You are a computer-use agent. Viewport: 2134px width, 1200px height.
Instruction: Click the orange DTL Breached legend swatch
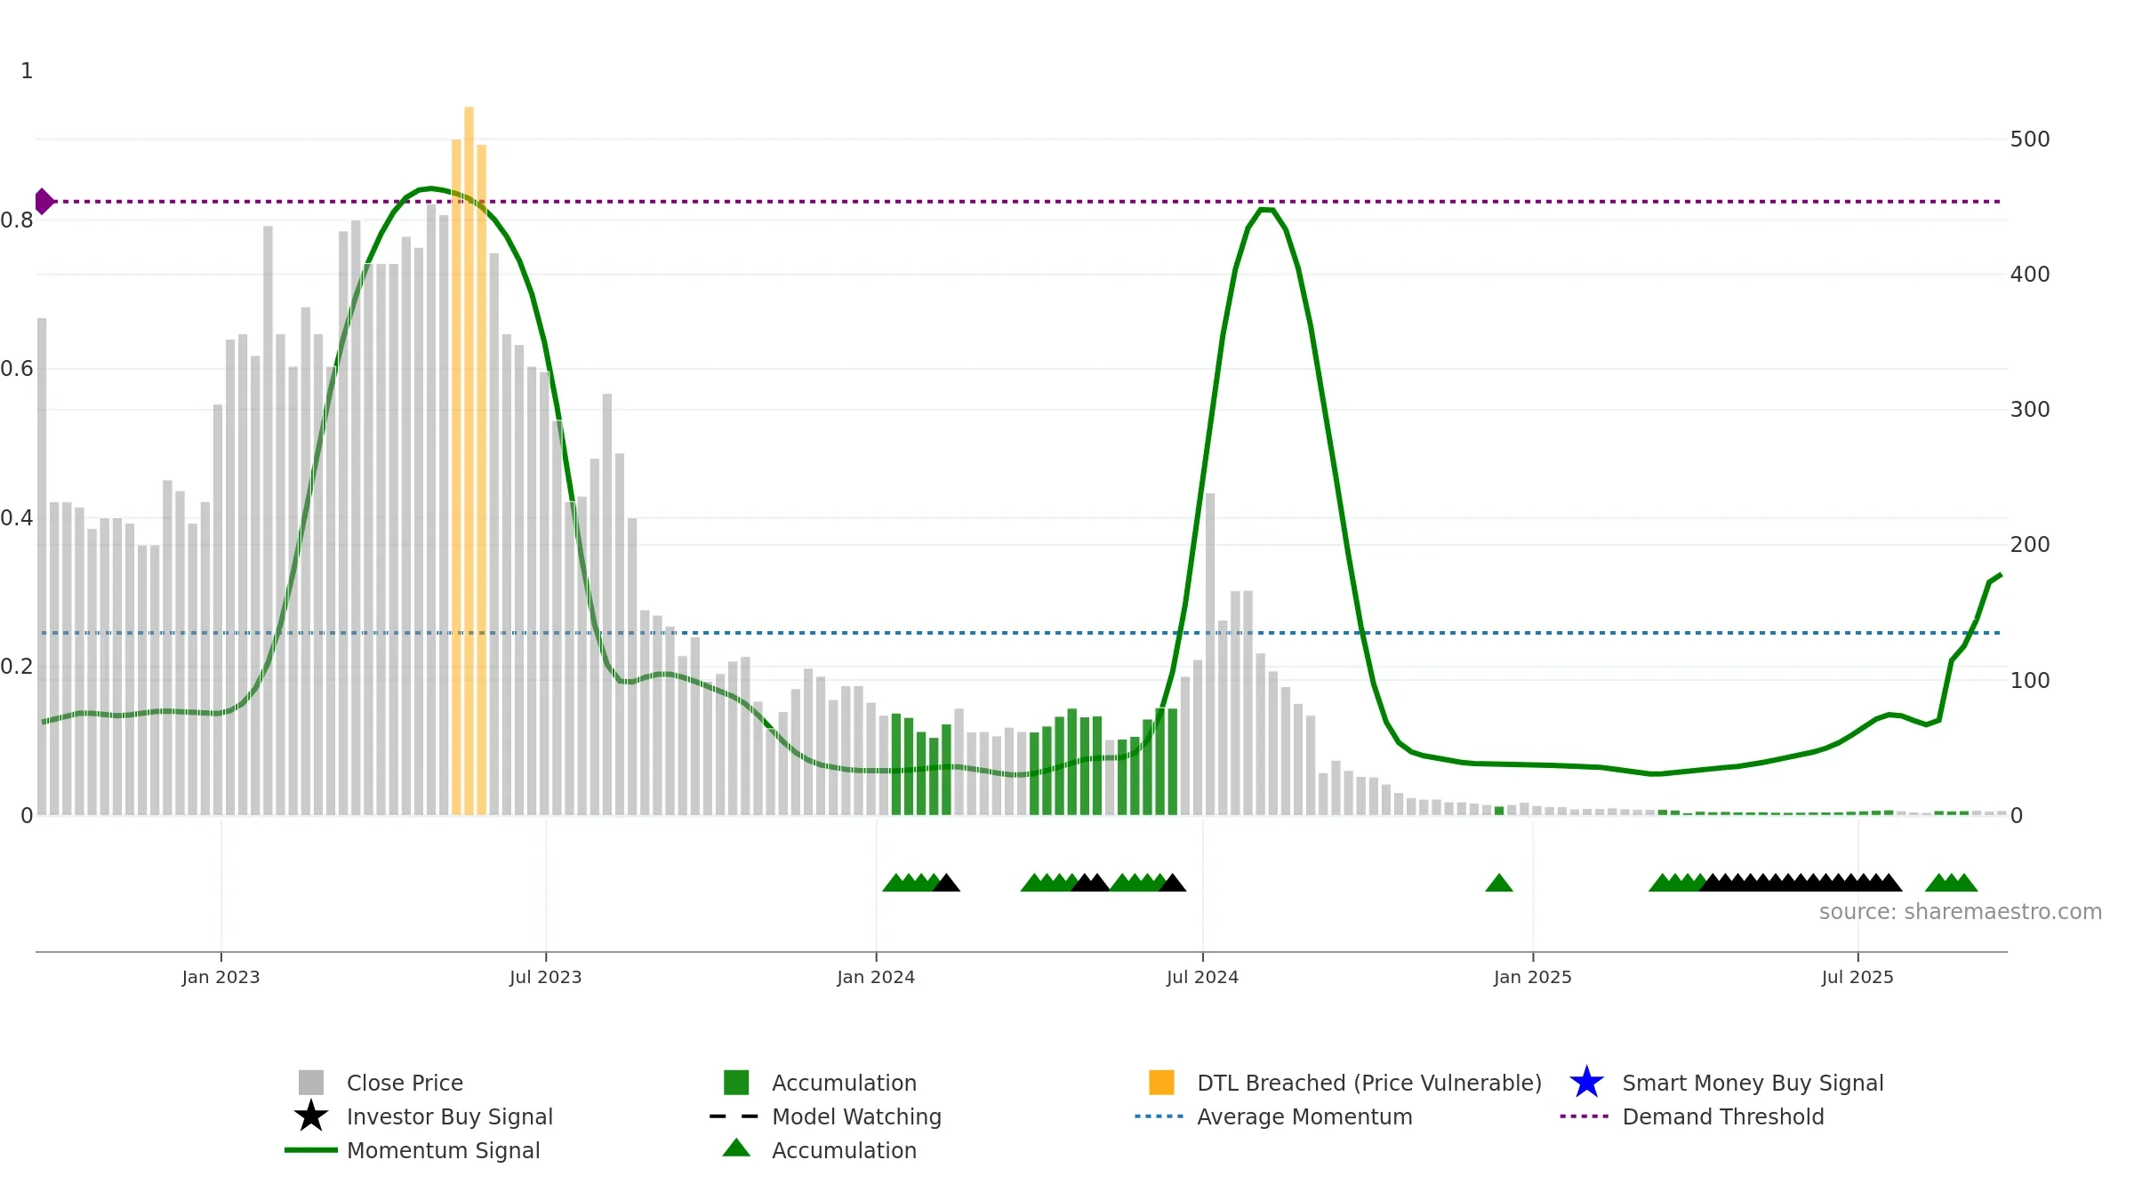coord(1161,1082)
